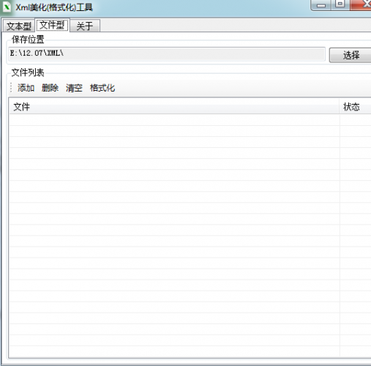371x366 pixels.
Task: Click 清空 to clear the file list
Action: (74, 88)
